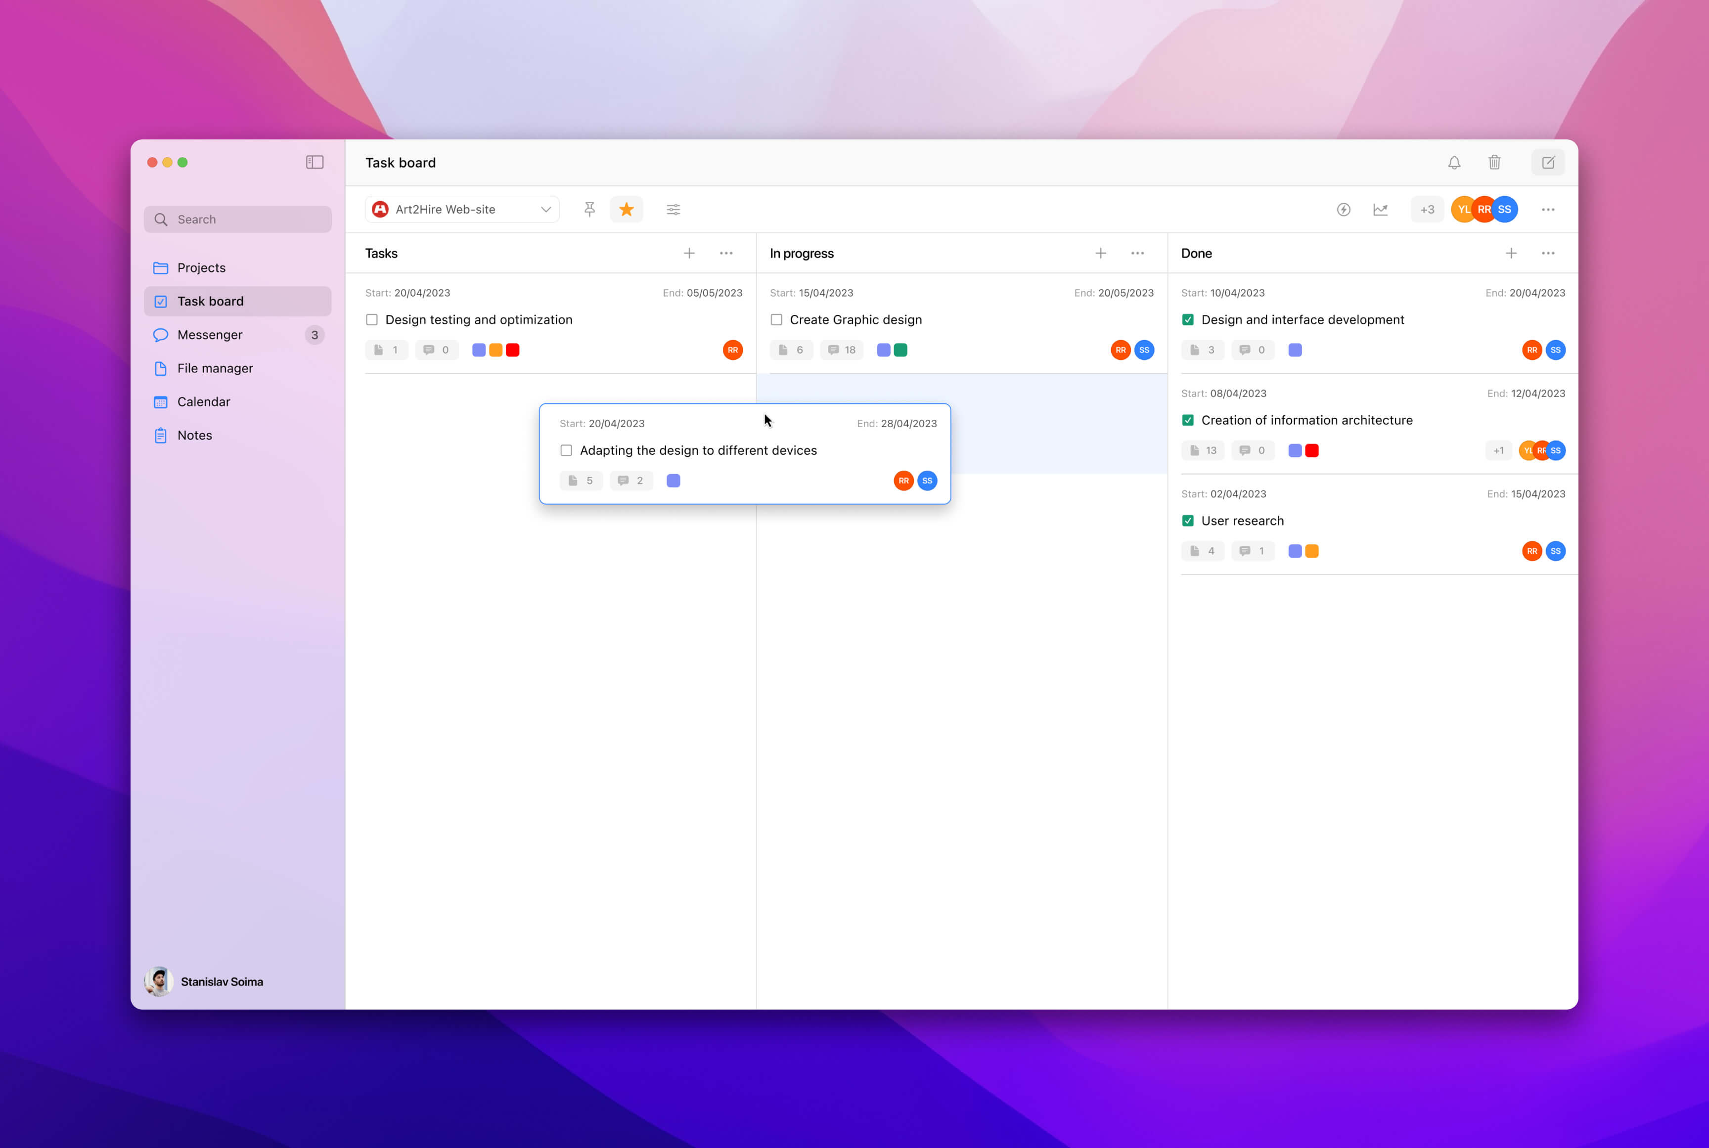Mark Create Graphic design as complete
The height and width of the screenshot is (1148, 1709).
pos(776,319)
